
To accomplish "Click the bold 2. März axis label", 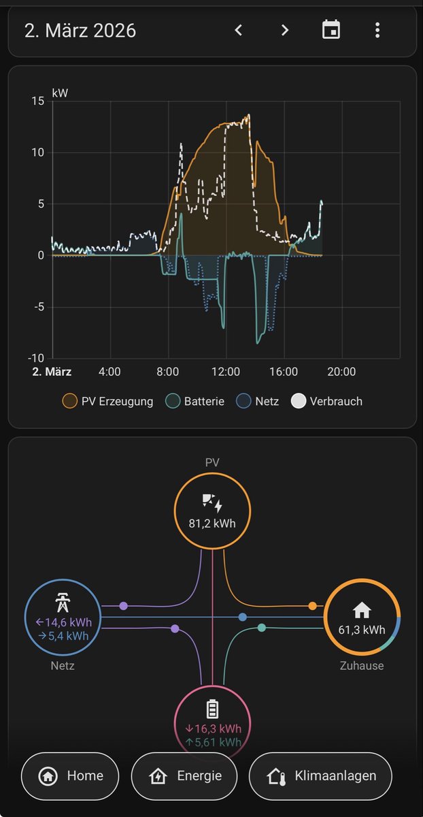I will pos(52,372).
